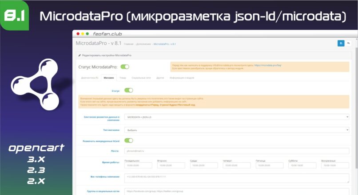Click the company phones text area
Viewport: 358px width, 195px height.
(237, 178)
